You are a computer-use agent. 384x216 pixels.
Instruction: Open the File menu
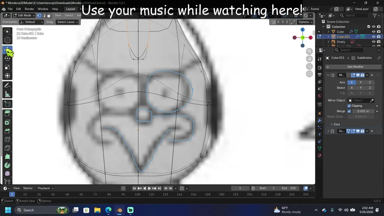pyautogui.click(x=10, y=9)
